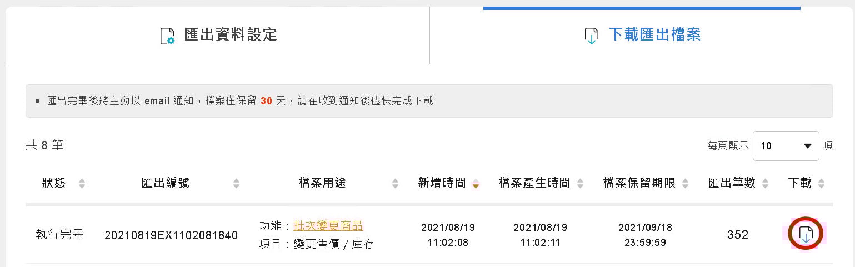Open the 每頁顯示 page size dropdown

coord(786,146)
